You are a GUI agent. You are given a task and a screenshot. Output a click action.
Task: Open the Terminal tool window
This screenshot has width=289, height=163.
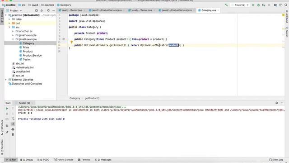point(84,160)
